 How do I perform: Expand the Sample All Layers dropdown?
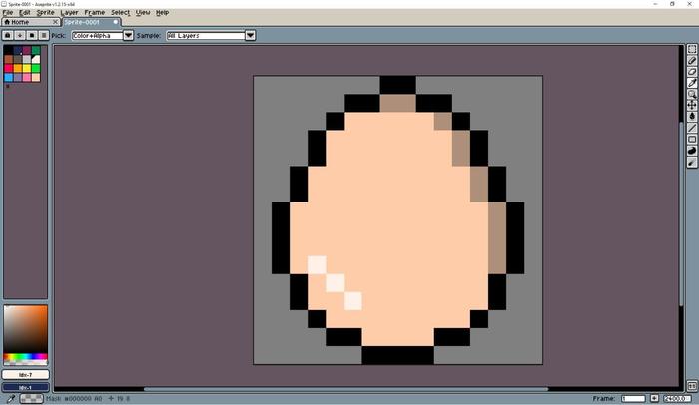pos(250,35)
